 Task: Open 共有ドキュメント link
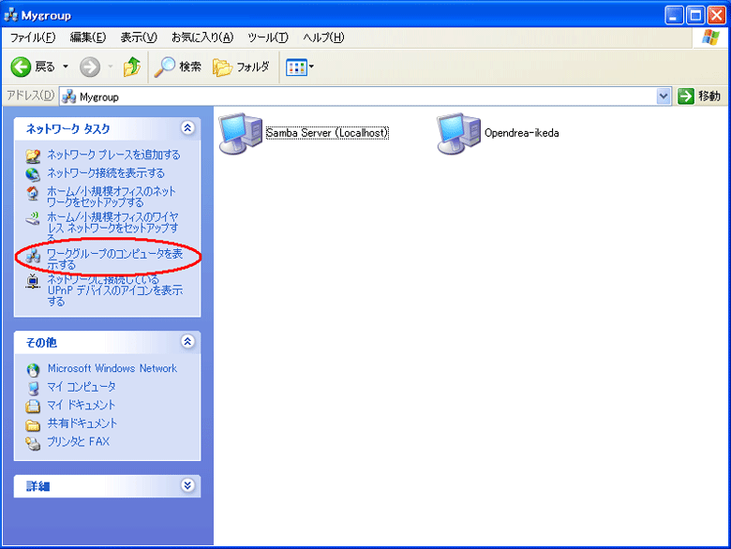[82, 423]
